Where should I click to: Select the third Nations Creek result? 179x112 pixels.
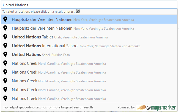pyautogui.click(x=89, y=81)
